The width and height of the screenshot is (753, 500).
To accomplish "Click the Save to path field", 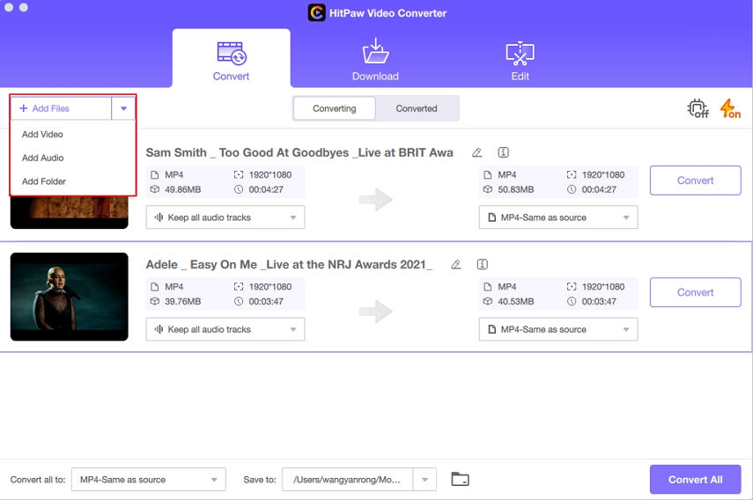I will [347, 480].
